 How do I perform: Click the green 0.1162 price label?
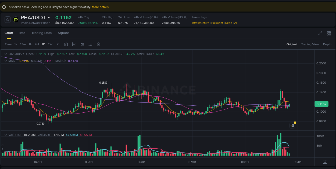(321, 104)
